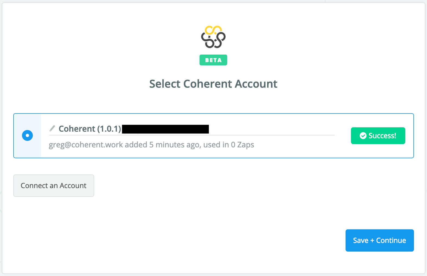Click the word "Success!" in green button
Image resolution: width=427 pixels, height=276 pixels.
coord(382,136)
